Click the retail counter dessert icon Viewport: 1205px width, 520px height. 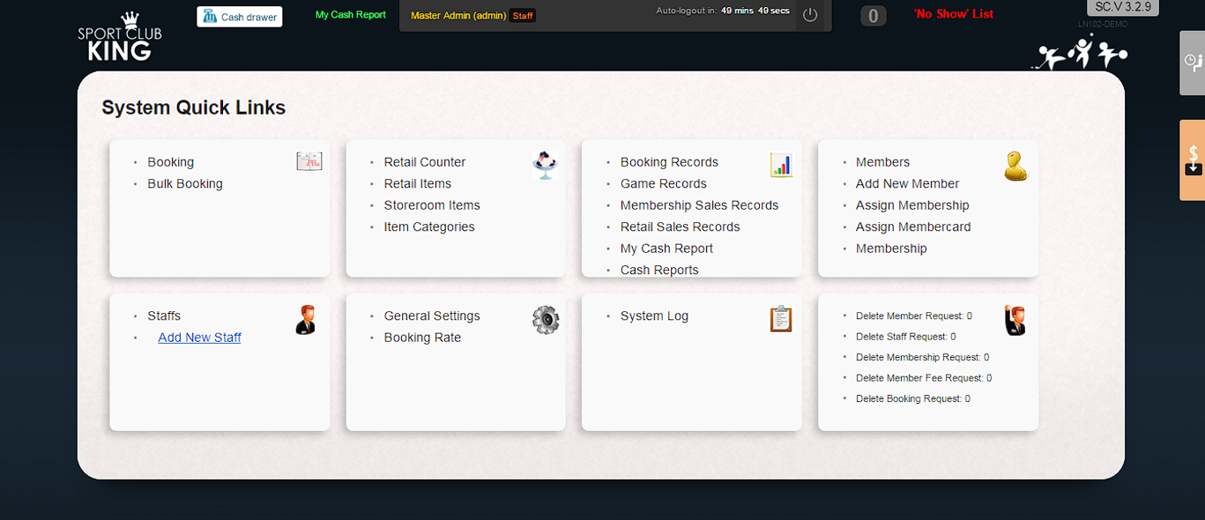(x=545, y=165)
